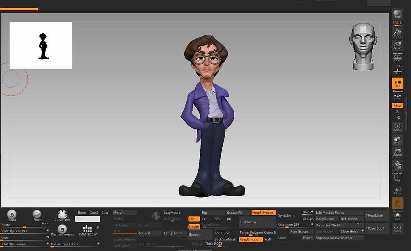Select the Actual size view icon
411x251 pixels.
pos(397,33)
